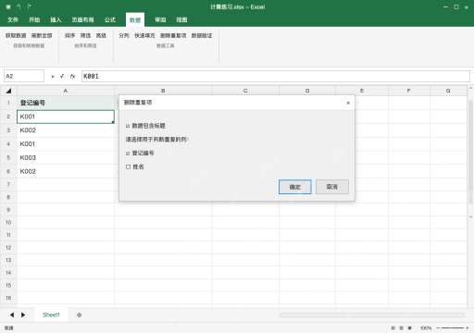Click the undo arrow icon
Image resolution: width=474 pixels, height=333 pixels.
(19, 6)
